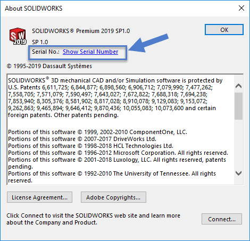Click the scrollbar up arrow

click(238, 86)
